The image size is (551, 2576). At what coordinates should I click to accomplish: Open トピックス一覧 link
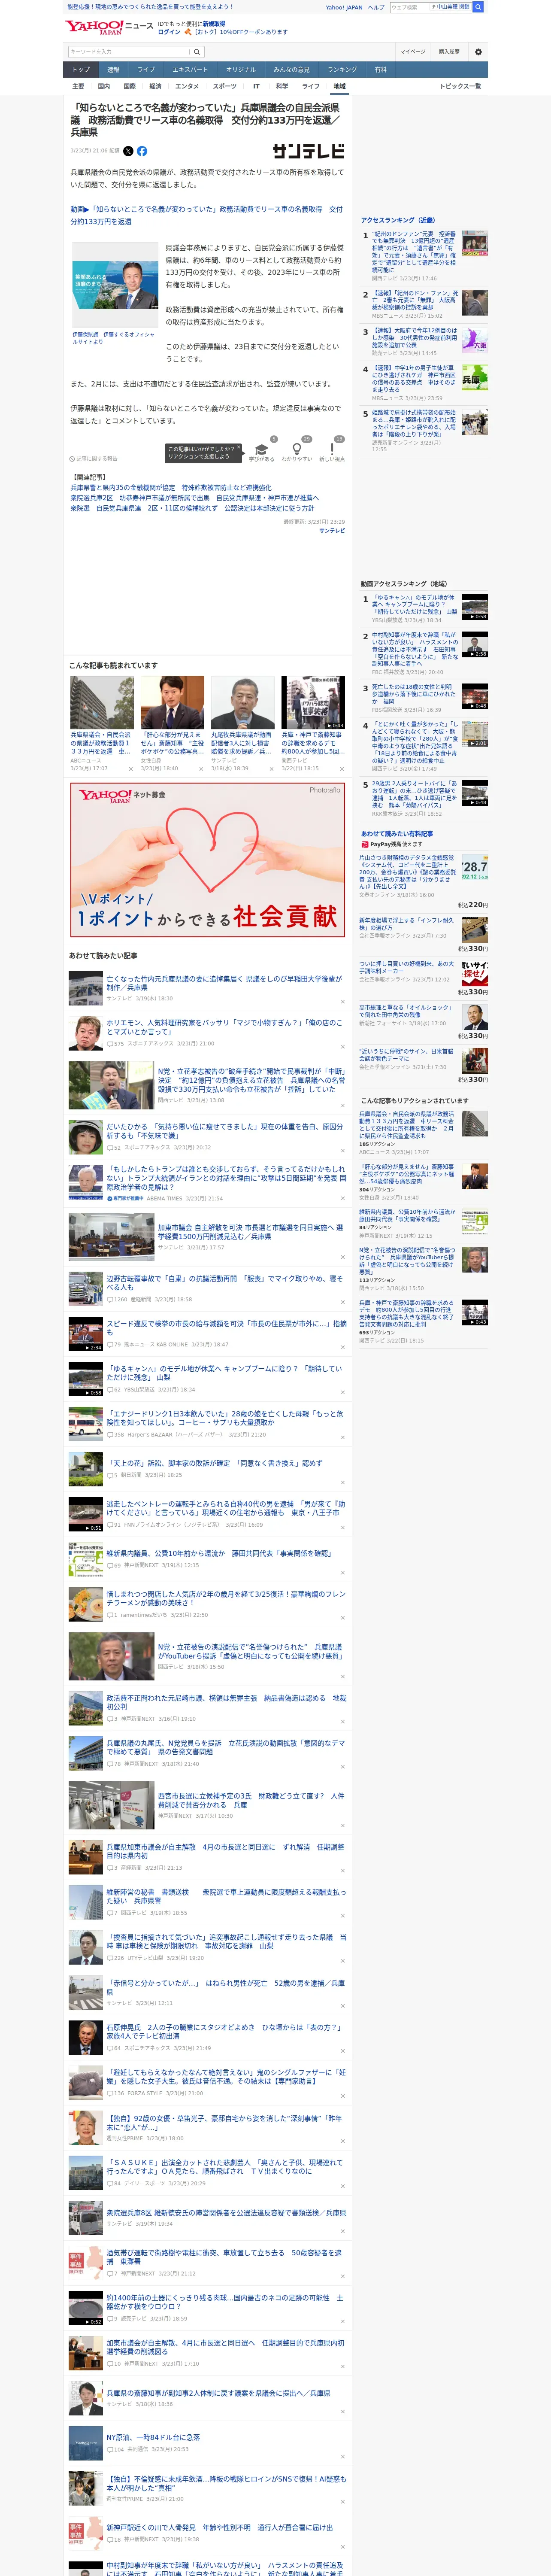(460, 86)
